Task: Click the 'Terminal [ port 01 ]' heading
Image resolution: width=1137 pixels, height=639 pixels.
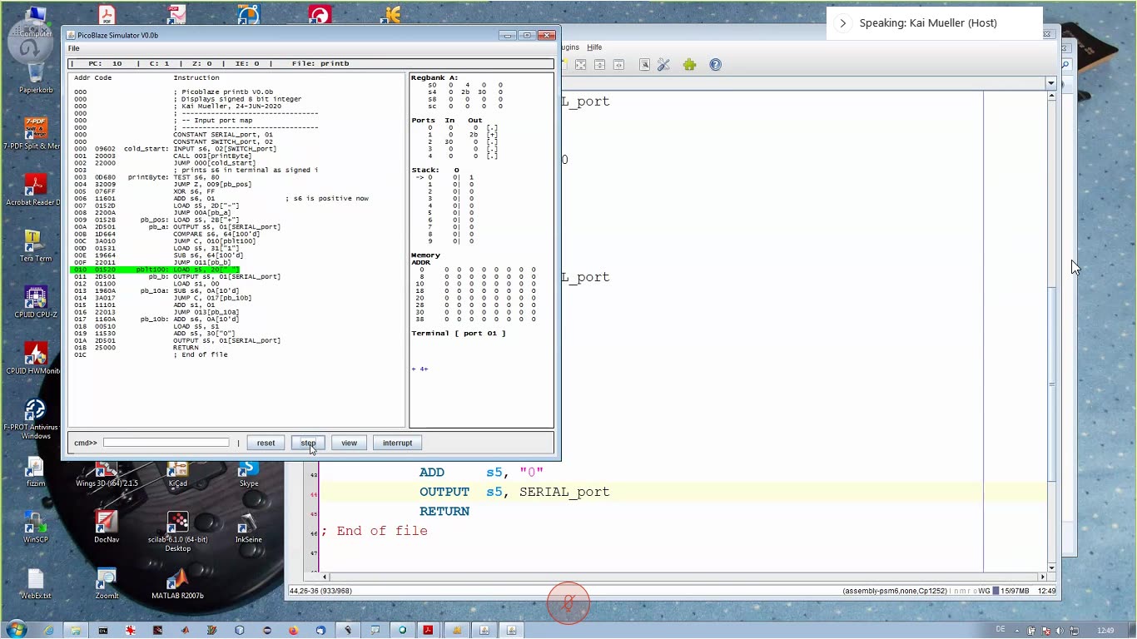Action: [458, 334]
